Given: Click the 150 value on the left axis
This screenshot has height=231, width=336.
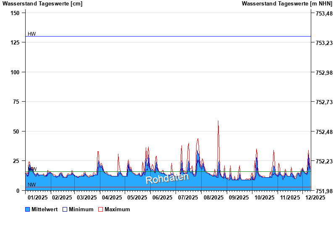Looking at the screenshot, I should 15,13.
